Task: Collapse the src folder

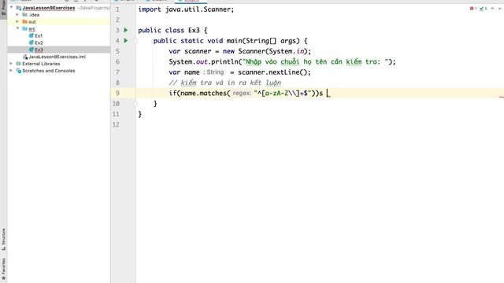Action: click(x=17, y=28)
